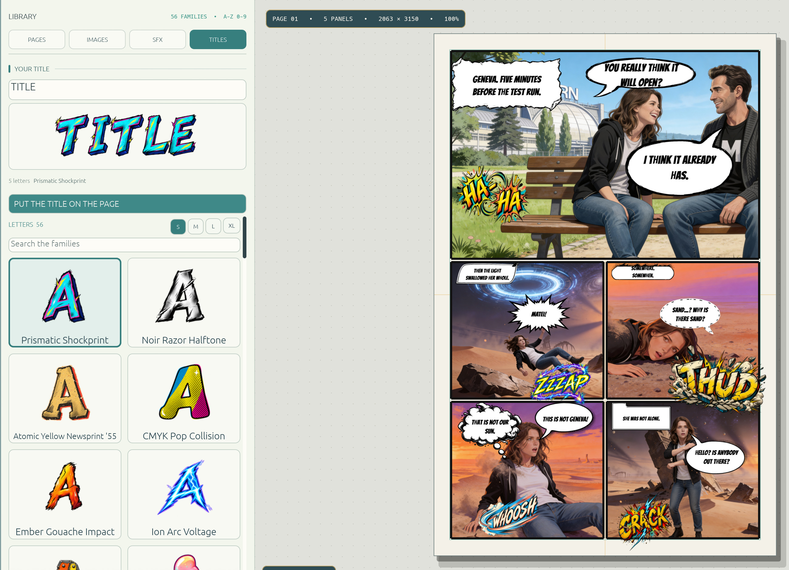Click the 56 FAMILIES count text
Image resolution: width=789 pixels, height=570 pixels.
pyautogui.click(x=188, y=17)
